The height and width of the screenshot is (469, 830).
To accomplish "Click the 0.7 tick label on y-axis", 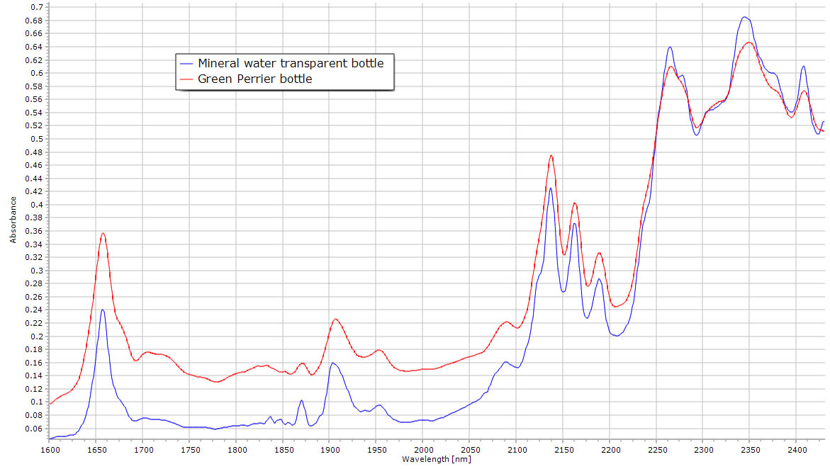I will click(37, 7).
